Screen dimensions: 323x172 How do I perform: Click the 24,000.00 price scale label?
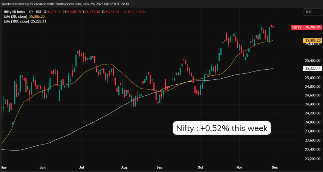(x=313, y=122)
